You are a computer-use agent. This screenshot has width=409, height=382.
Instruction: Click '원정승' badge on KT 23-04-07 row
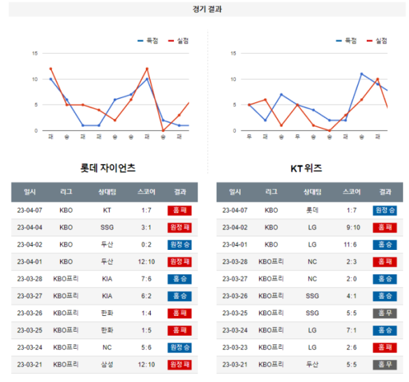[384, 210]
